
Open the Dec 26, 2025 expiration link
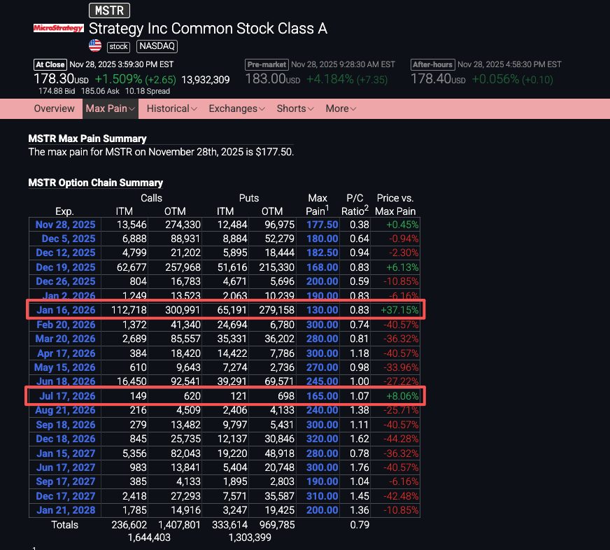tap(66, 281)
